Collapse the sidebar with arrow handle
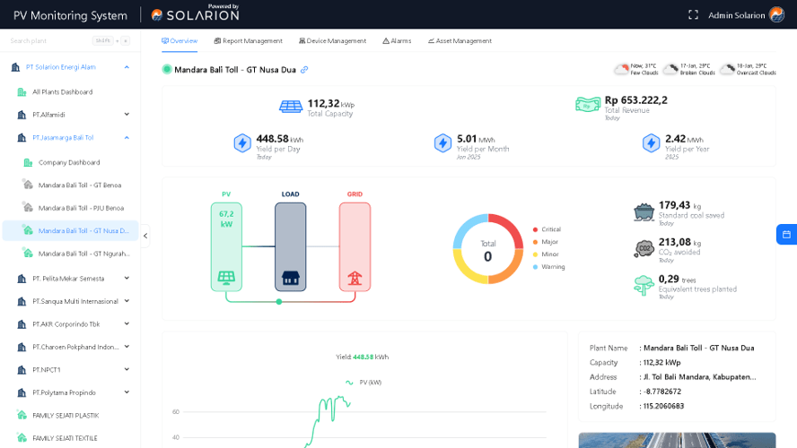This screenshot has height=448, width=797. point(145,236)
